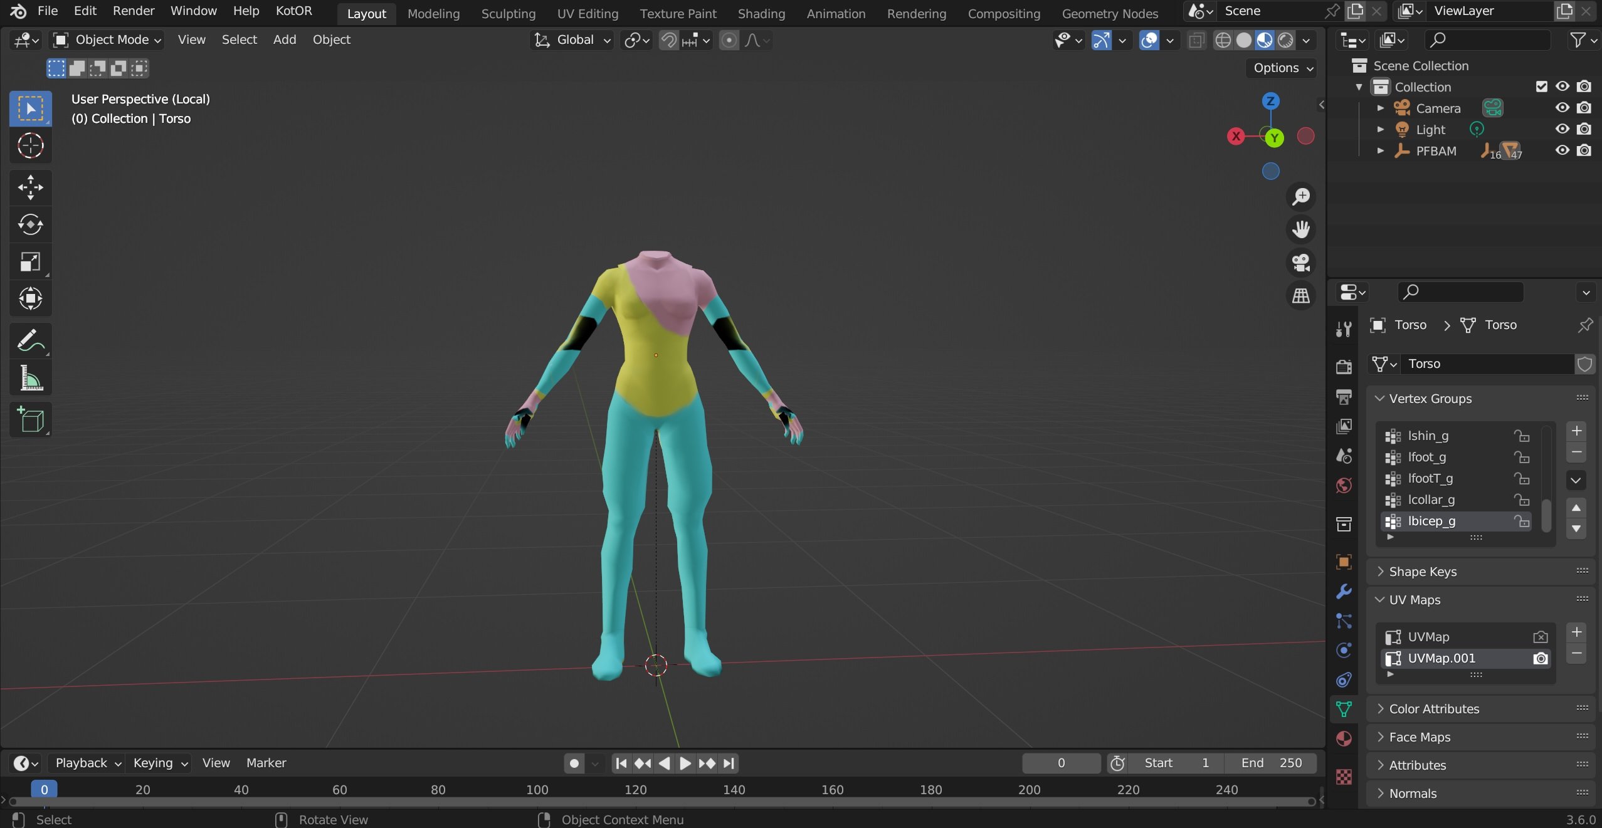Screen dimensions: 1602x828
Task: Open the KotOR menu
Action: pos(293,11)
